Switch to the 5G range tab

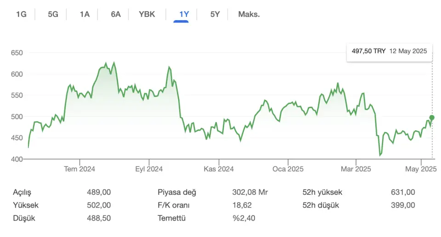pos(53,14)
